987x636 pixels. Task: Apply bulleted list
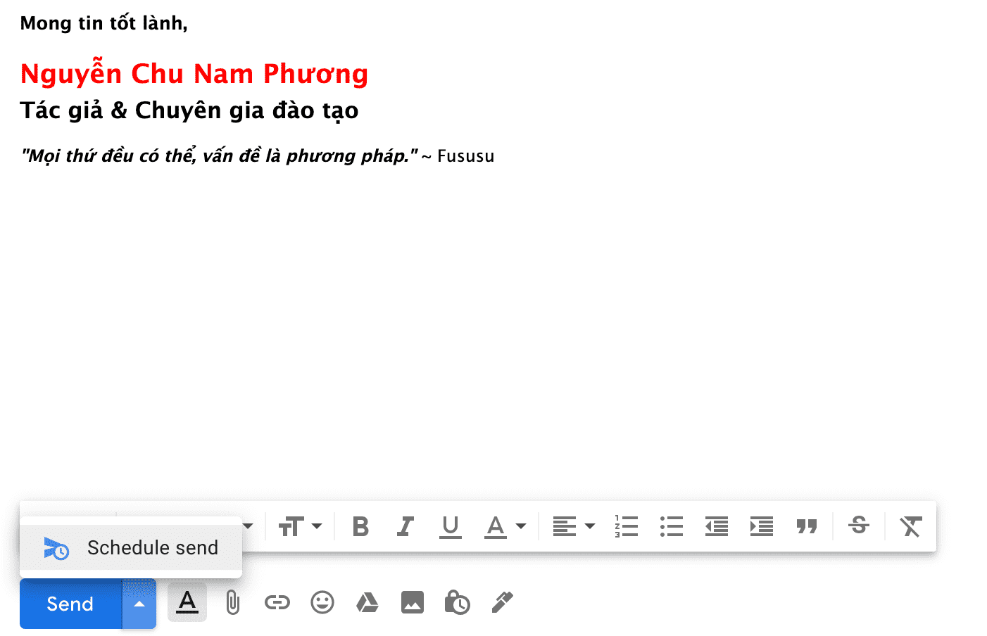pyautogui.click(x=672, y=526)
